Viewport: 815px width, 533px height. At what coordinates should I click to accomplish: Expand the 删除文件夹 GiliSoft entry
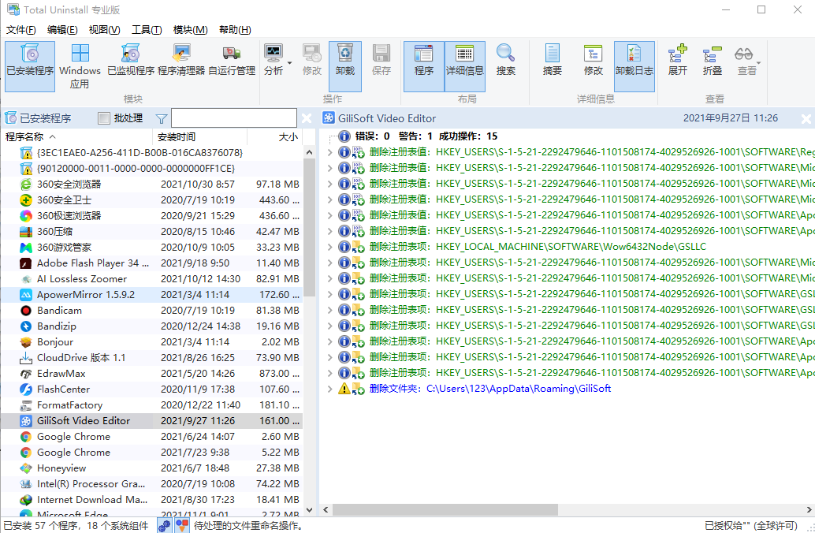[329, 389]
